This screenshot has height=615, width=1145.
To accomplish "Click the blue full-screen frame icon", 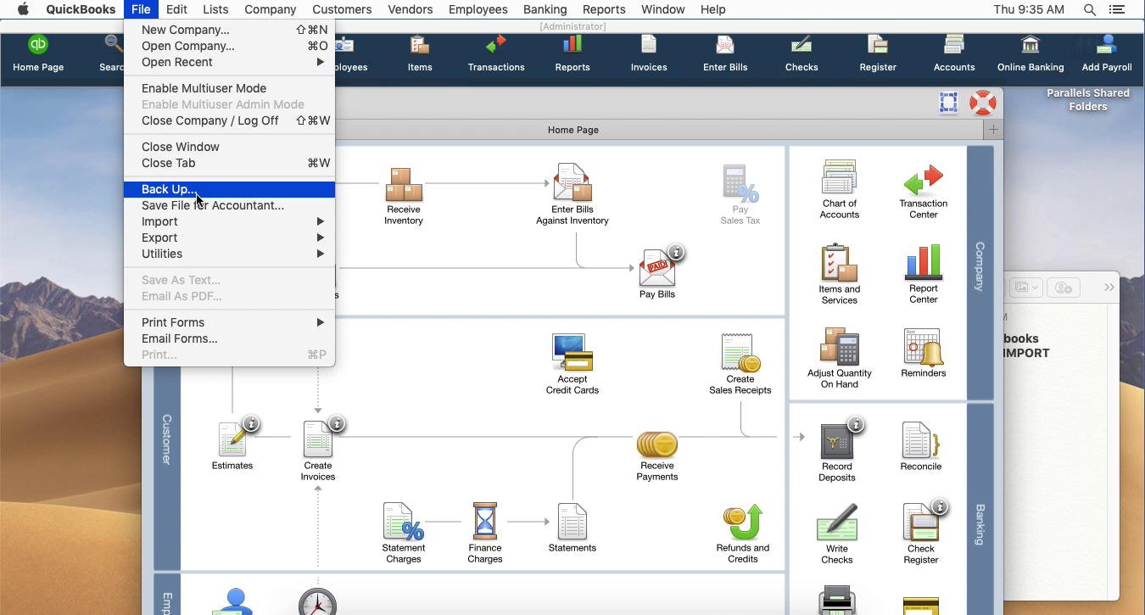I will coord(949,103).
